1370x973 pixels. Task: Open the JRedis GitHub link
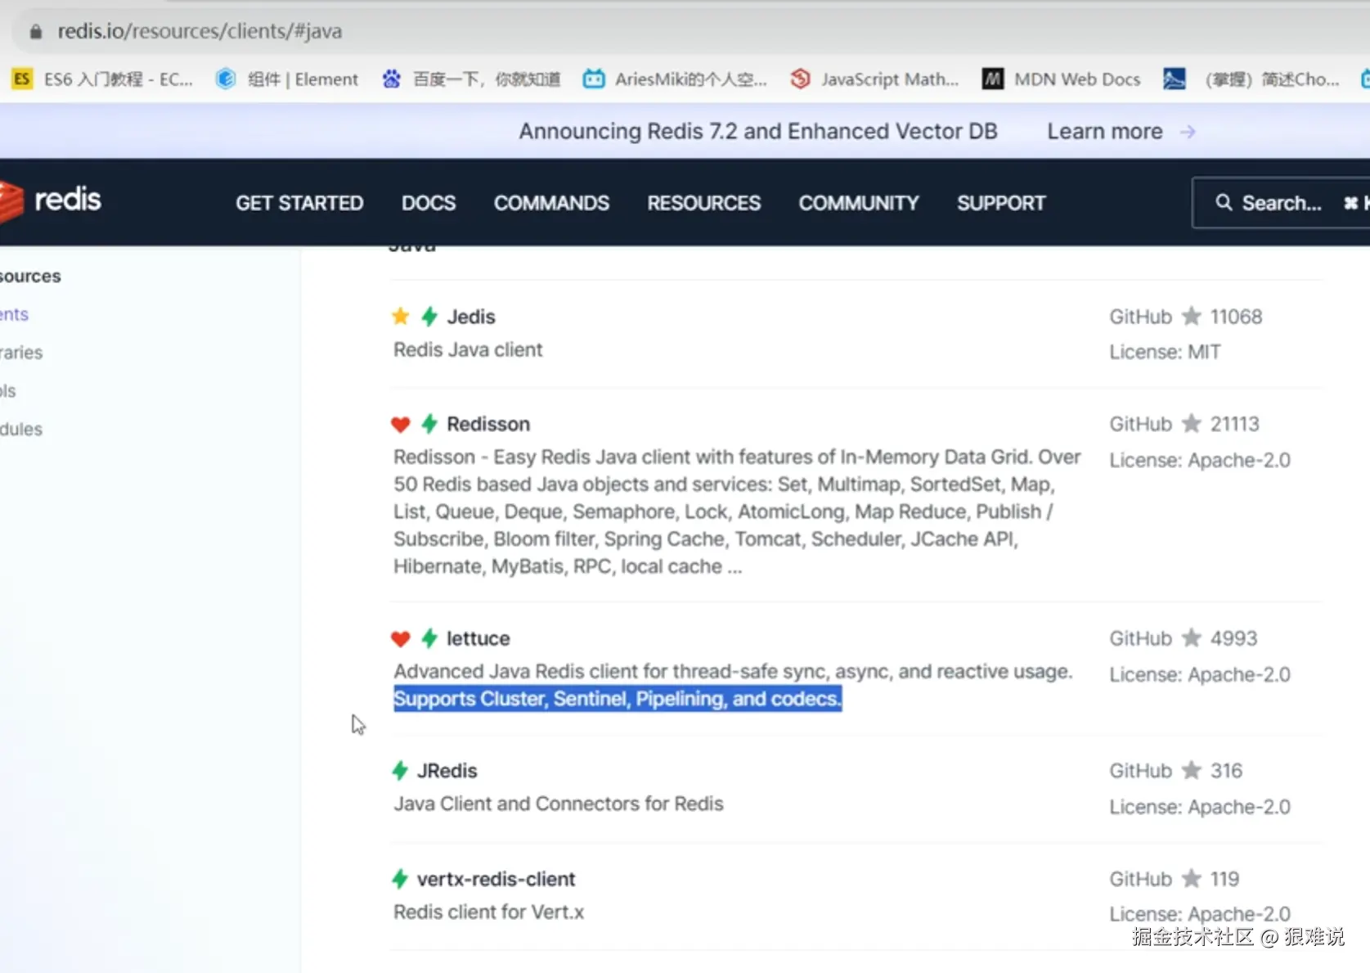point(1141,771)
